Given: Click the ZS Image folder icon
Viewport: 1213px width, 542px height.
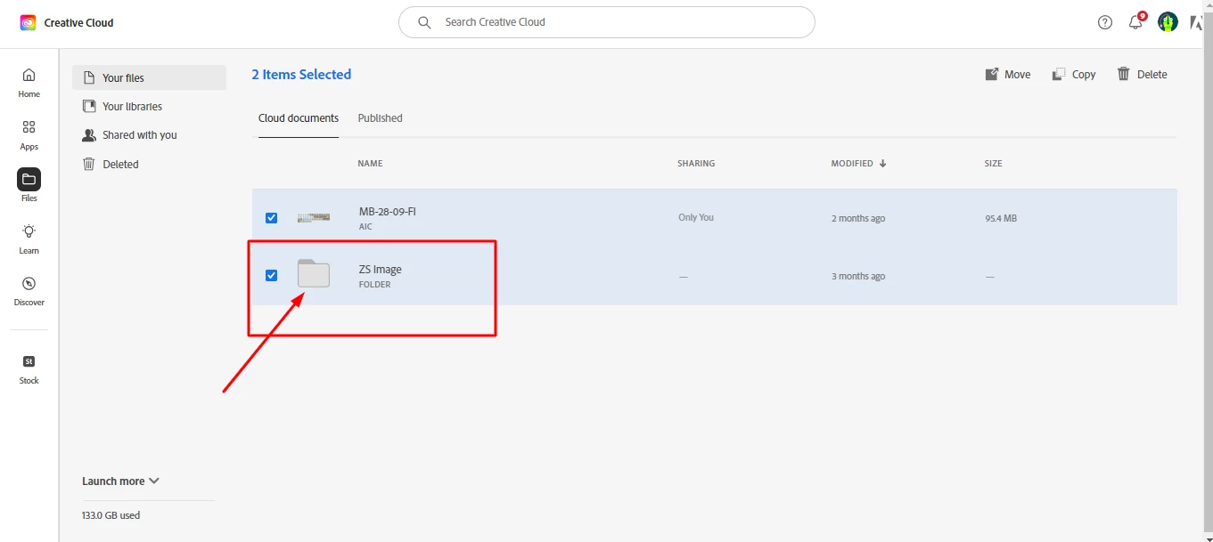Looking at the screenshot, I should [x=314, y=274].
